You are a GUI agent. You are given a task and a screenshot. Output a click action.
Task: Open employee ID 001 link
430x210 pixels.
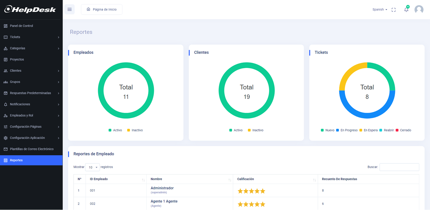(92, 190)
